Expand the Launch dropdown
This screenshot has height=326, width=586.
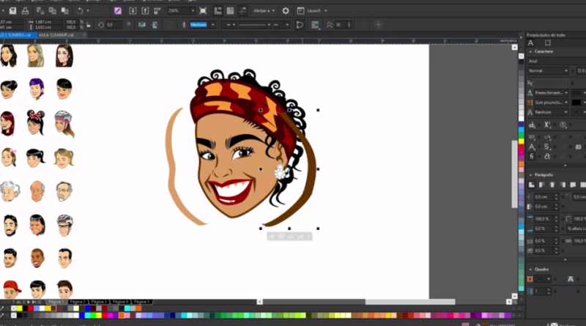[325, 11]
